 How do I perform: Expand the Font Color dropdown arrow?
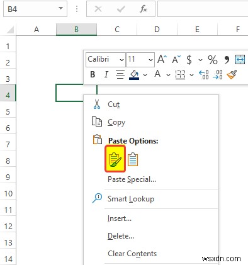pos(168,75)
